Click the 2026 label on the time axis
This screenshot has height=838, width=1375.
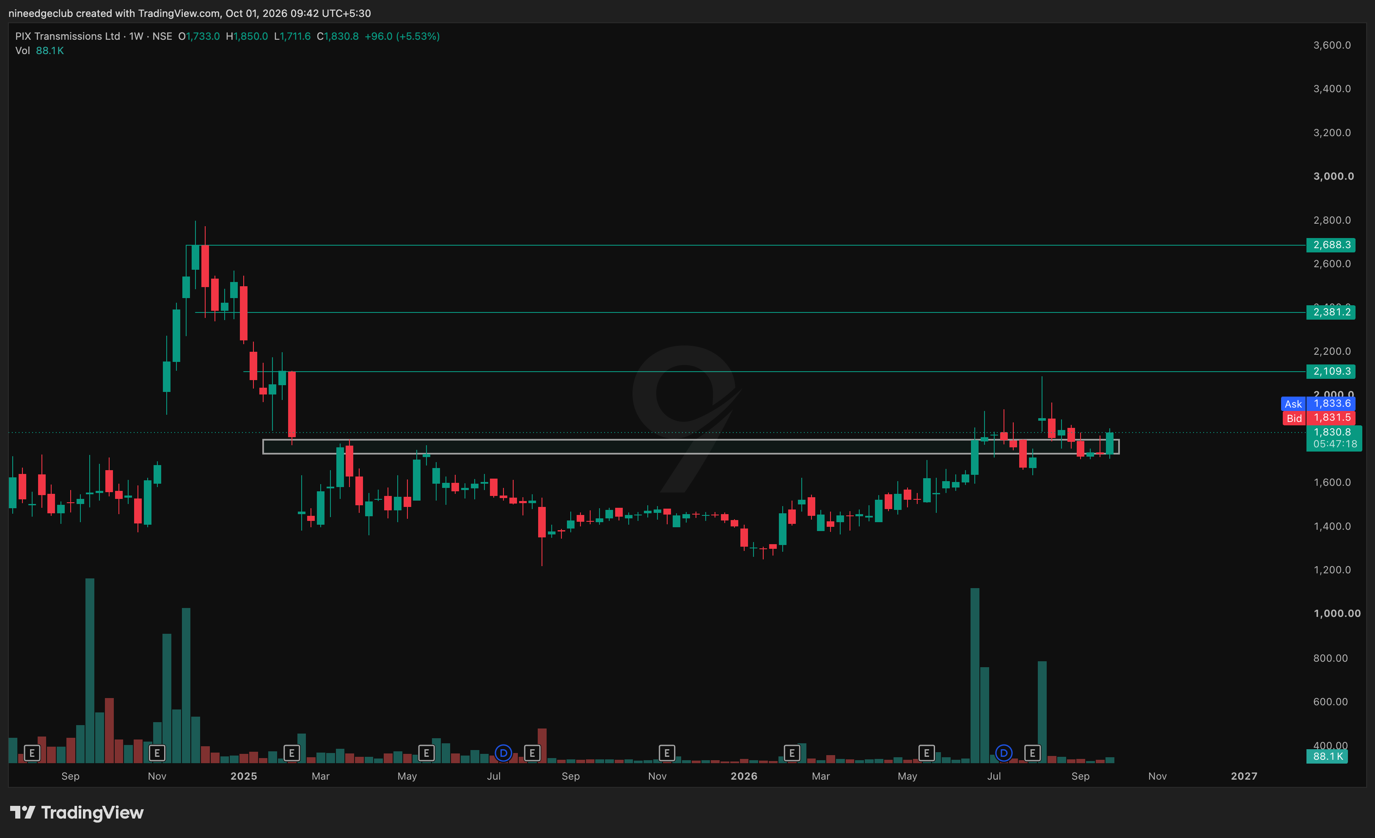[x=744, y=776]
